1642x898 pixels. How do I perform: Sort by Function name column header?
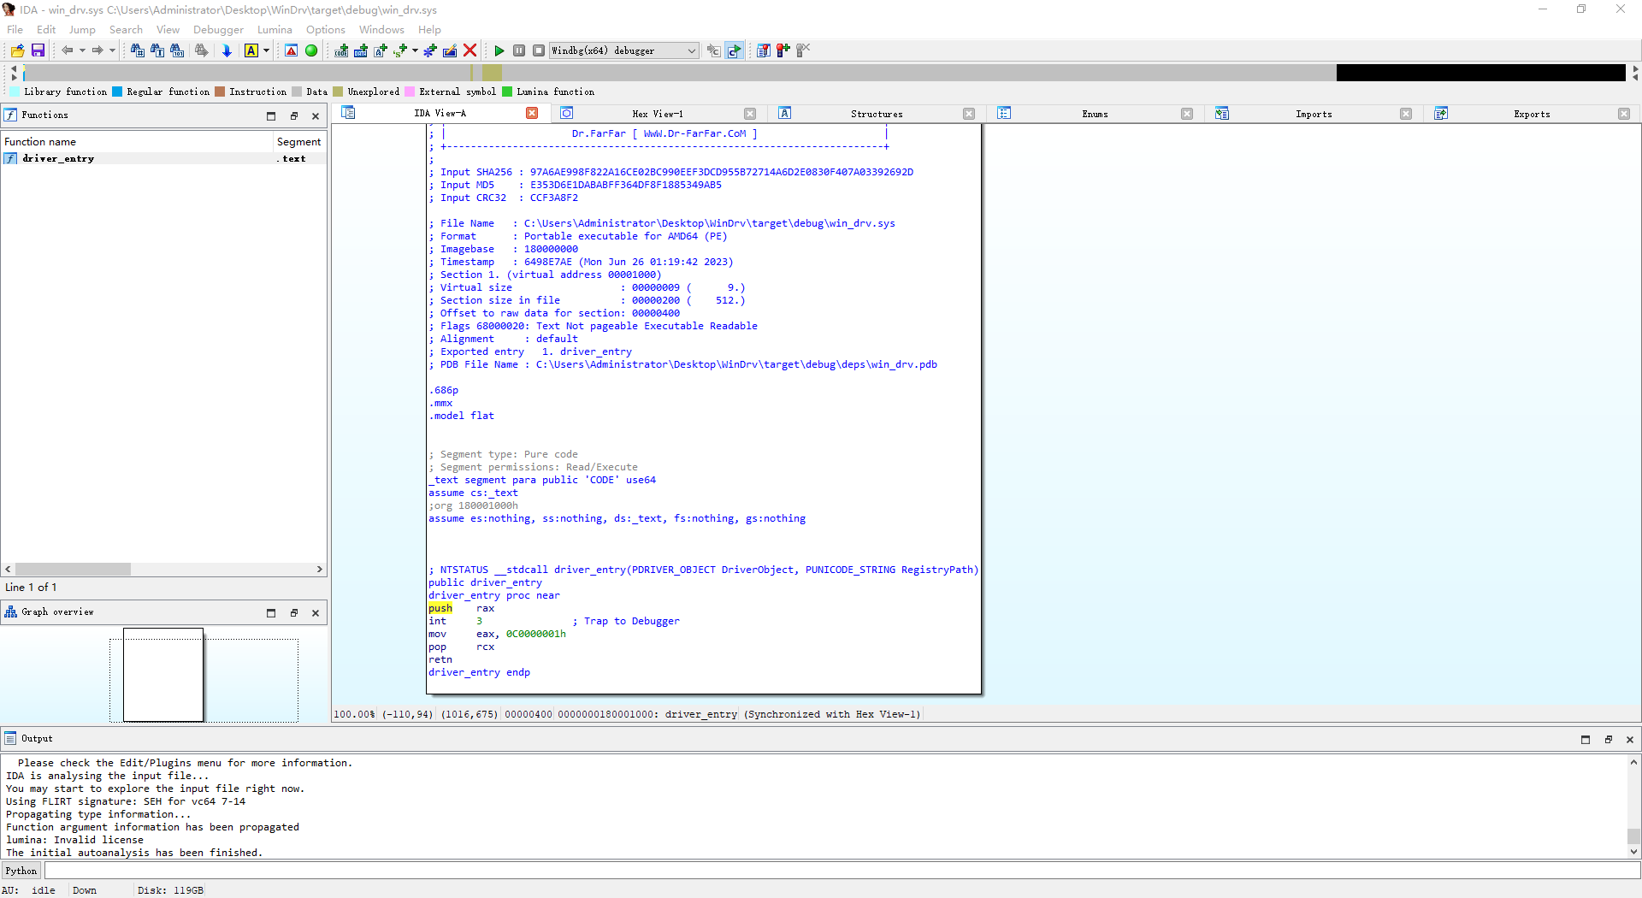tap(137, 142)
